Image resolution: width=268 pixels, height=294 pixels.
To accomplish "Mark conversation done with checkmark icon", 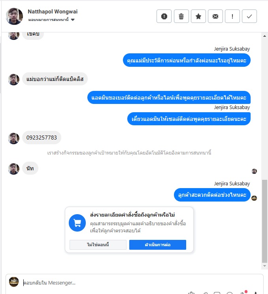I will [249, 16].
